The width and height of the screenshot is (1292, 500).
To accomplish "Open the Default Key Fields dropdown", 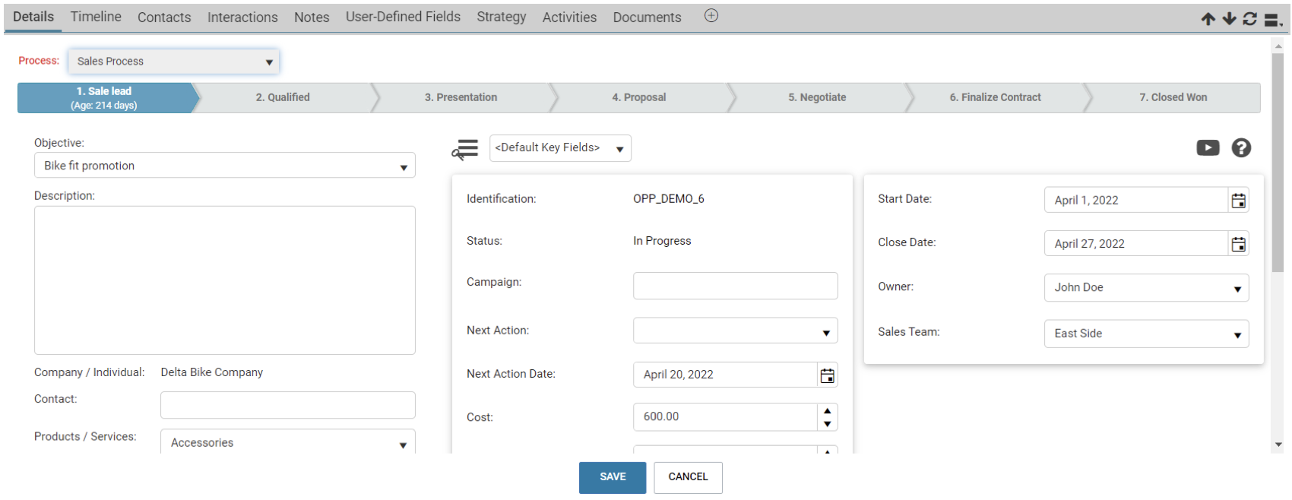I will [x=559, y=148].
